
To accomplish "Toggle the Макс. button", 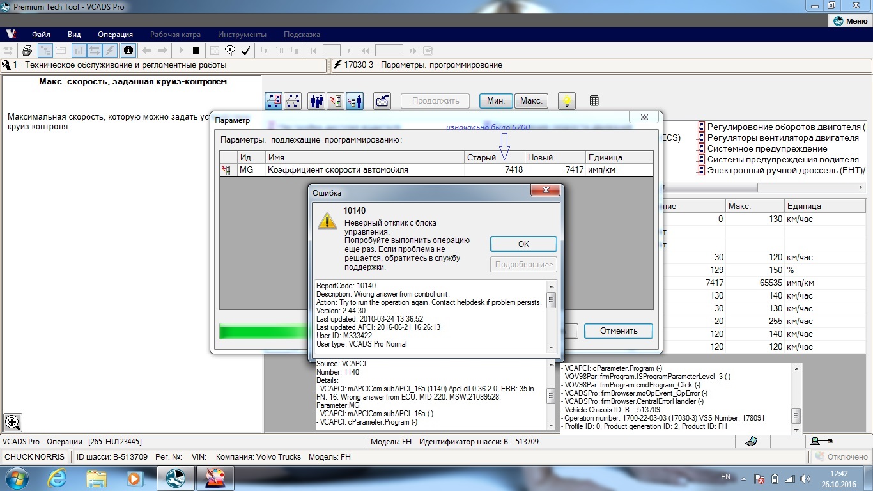I will pyautogui.click(x=531, y=100).
